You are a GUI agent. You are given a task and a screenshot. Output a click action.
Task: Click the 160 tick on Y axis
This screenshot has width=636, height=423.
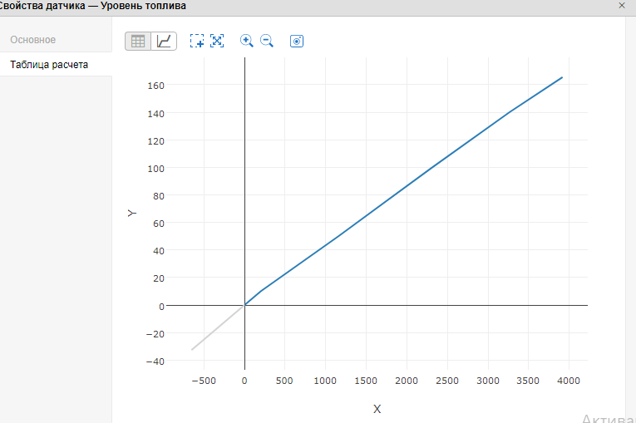click(156, 86)
